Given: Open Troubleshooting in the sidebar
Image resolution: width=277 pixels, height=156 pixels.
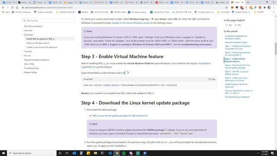Looking at the screenshot, I should click(x=31, y=68).
